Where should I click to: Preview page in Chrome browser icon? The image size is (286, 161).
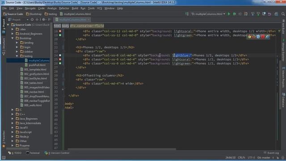click(x=249, y=37)
